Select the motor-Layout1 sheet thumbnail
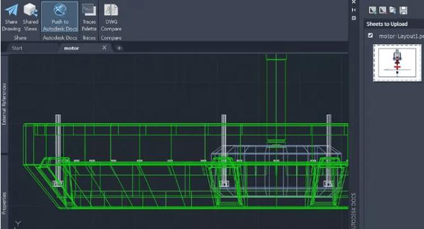This screenshot has width=424, height=229. [397, 63]
